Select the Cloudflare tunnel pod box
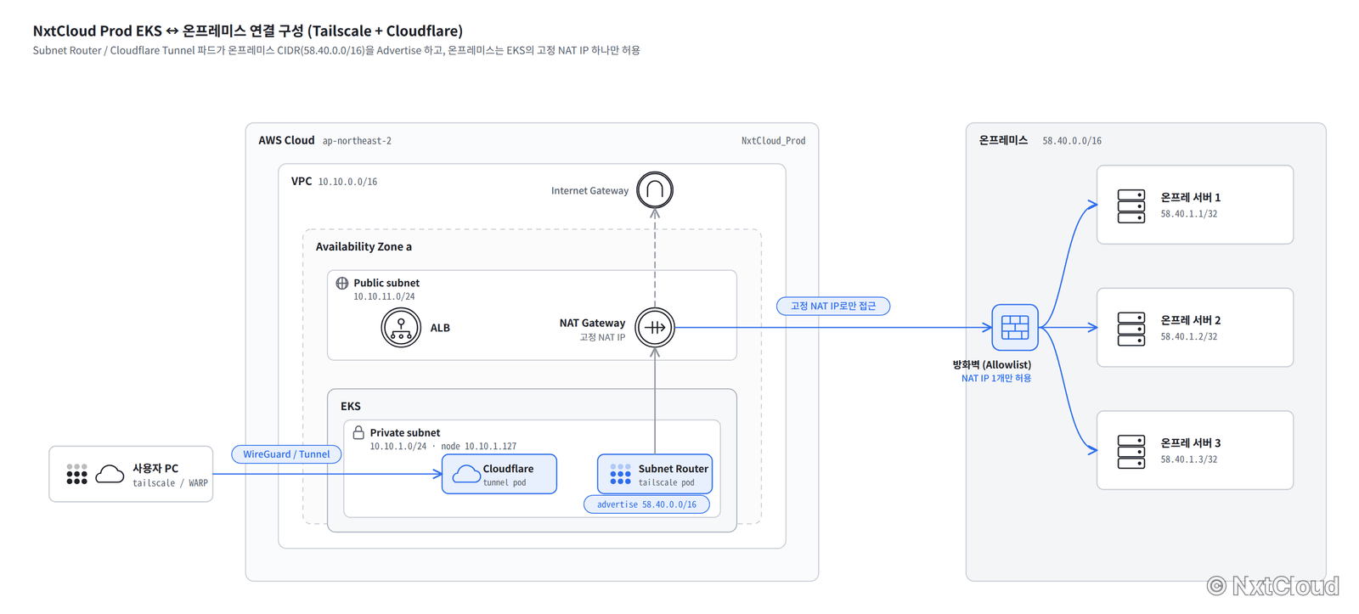The image size is (1359, 614). pyautogui.click(x=499, y=474)
